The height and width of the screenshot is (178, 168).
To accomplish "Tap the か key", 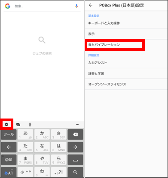I will tap(42, 134).
